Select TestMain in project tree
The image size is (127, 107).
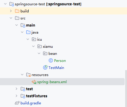point(56,68)
